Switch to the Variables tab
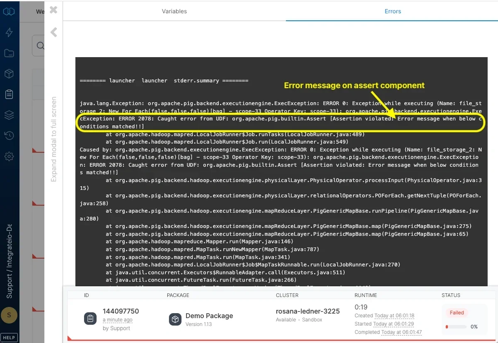498x343 pixels. pos(174,11)
